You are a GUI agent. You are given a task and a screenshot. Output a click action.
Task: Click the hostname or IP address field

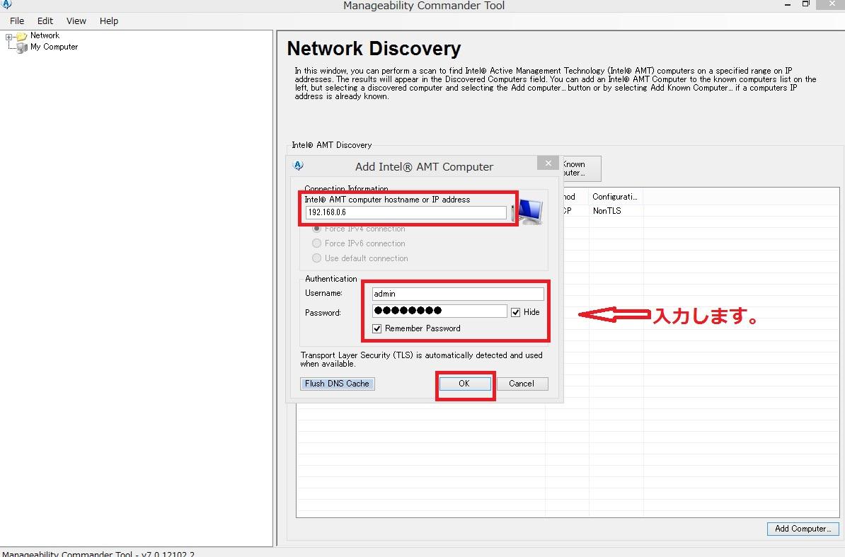click(406, 212)
